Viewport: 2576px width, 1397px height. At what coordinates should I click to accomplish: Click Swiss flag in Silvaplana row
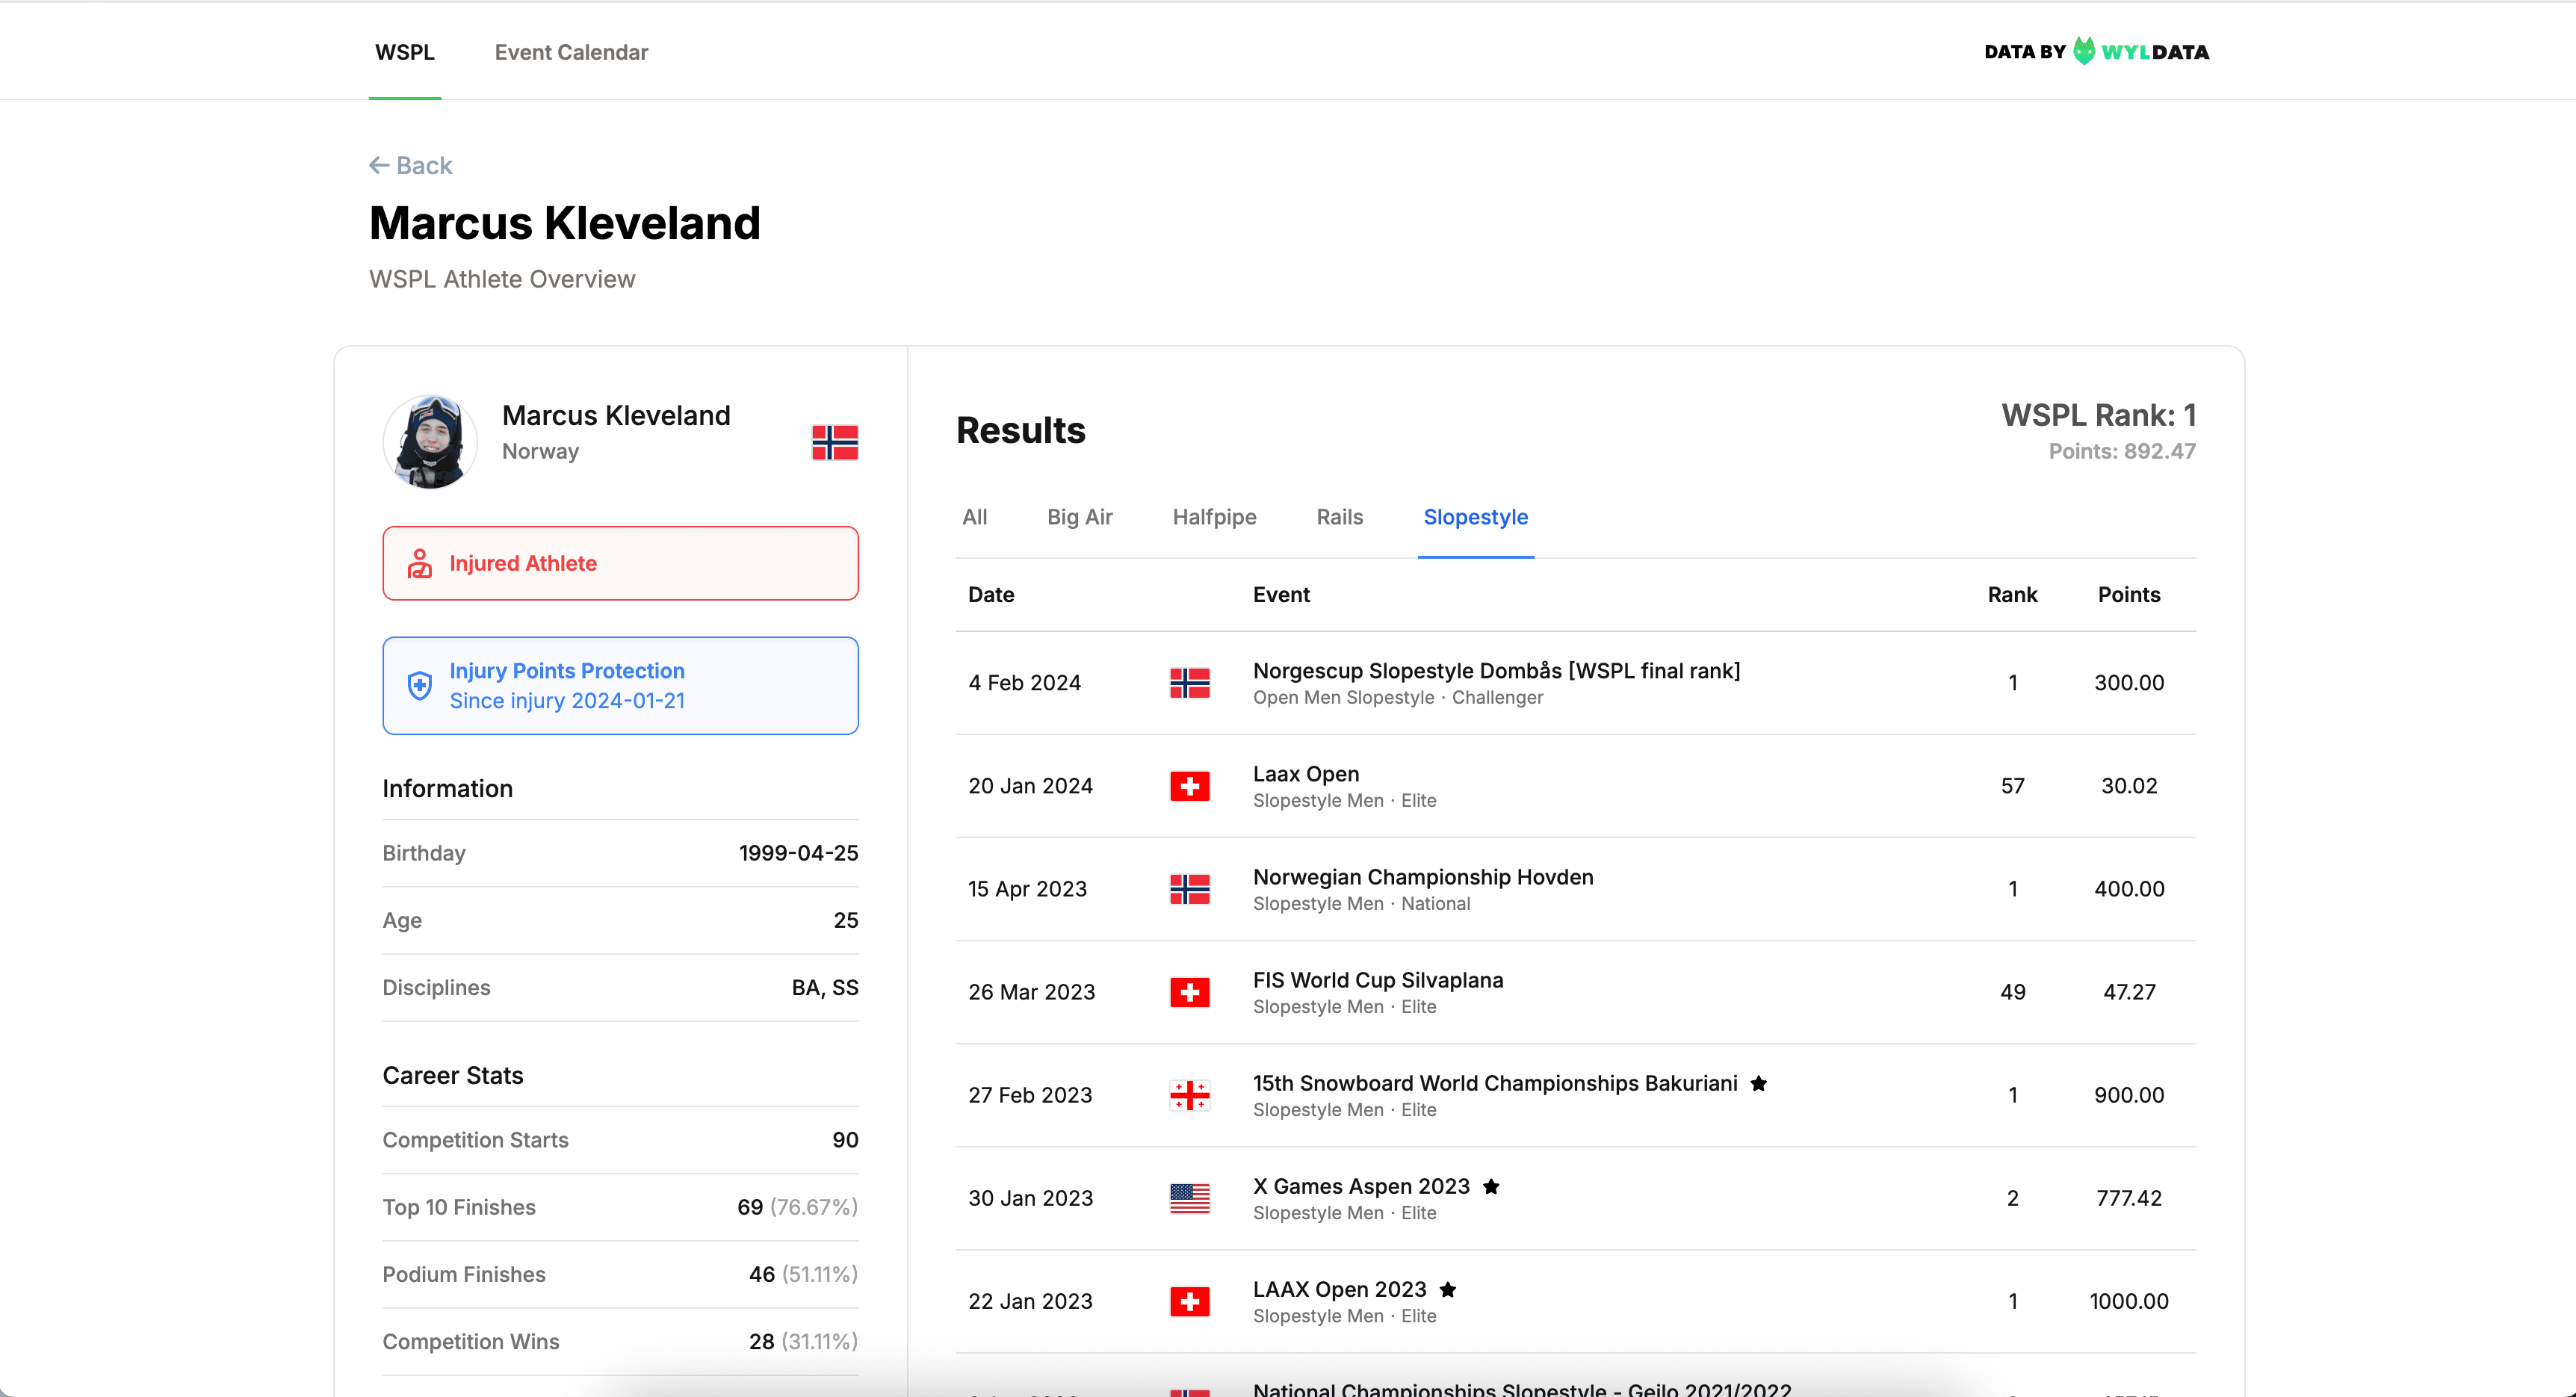(1189, 992)
